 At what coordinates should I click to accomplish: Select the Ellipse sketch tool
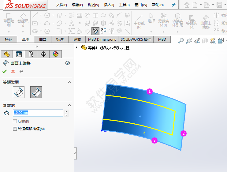pyautogui.click(x=59, y=23)
